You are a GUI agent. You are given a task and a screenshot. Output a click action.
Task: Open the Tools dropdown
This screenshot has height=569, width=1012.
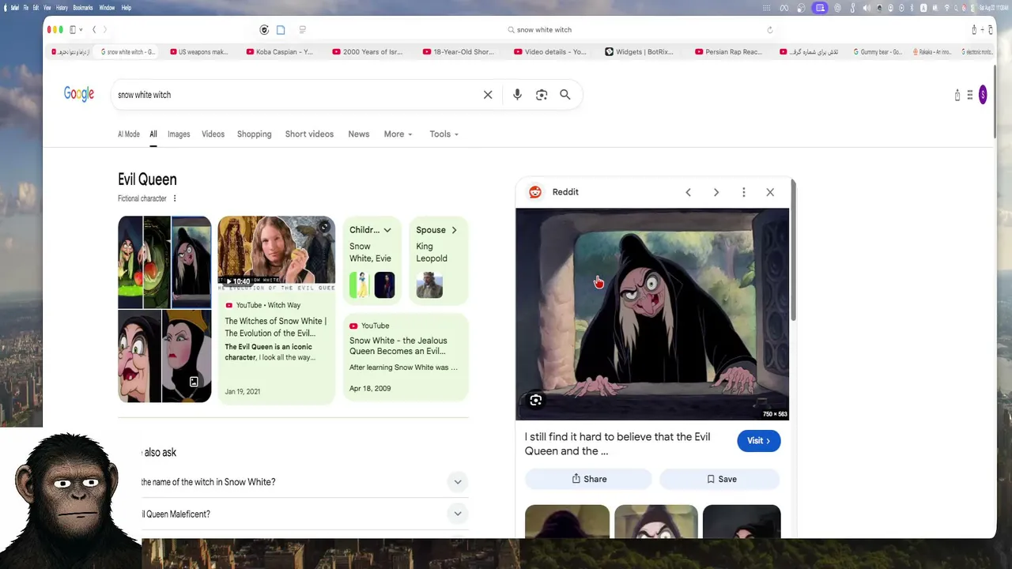pyautogui.click(x=444, y=134)
